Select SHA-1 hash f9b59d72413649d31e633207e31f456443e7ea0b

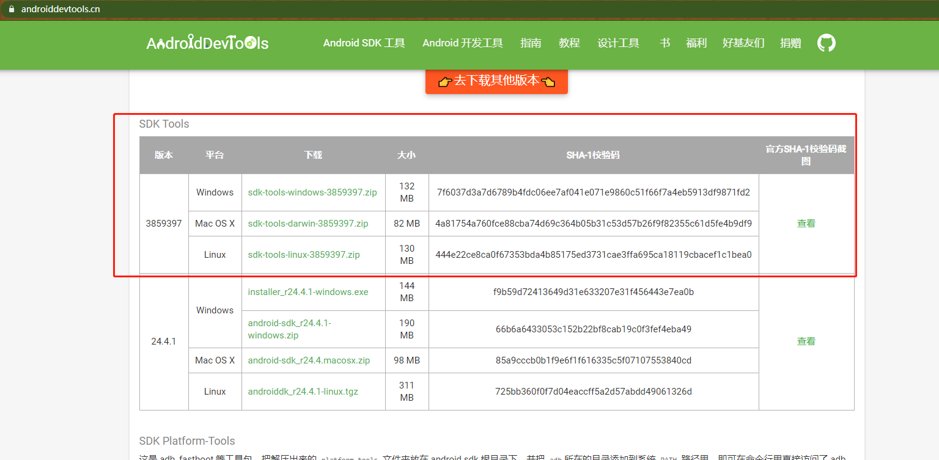coord(594,292)
